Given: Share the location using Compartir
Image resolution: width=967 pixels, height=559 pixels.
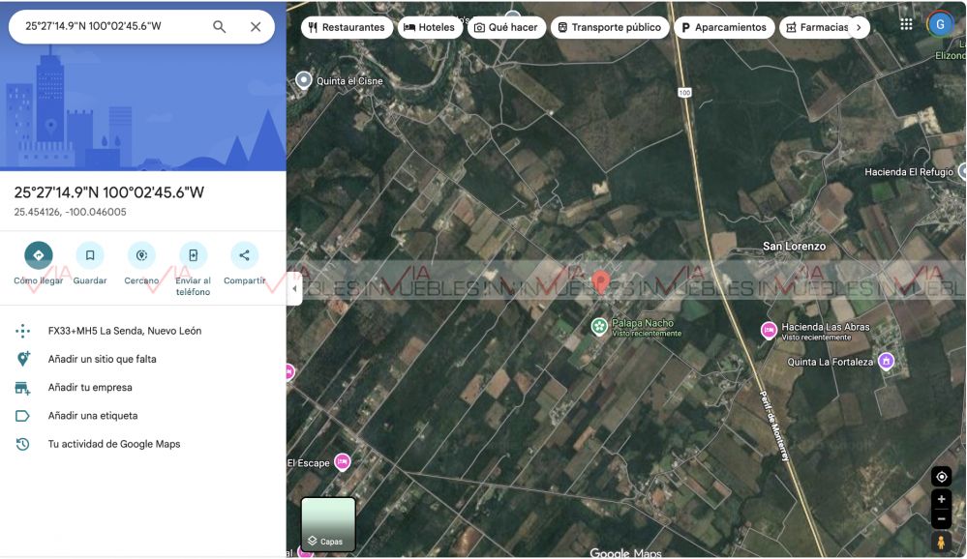Looking at the screenshot, I should (244, 255).
